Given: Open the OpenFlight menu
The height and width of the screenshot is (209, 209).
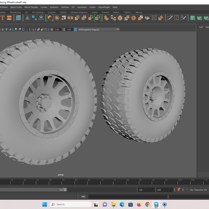Looking at the screenshot, I should (104, 7).
